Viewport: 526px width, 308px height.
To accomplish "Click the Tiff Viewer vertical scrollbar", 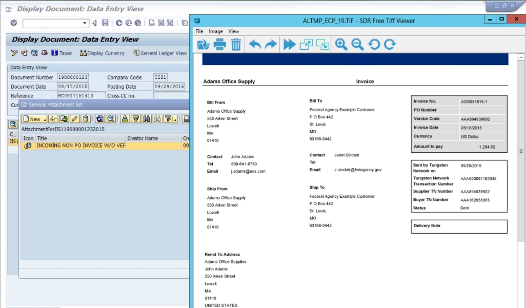I will coord(521,151).
